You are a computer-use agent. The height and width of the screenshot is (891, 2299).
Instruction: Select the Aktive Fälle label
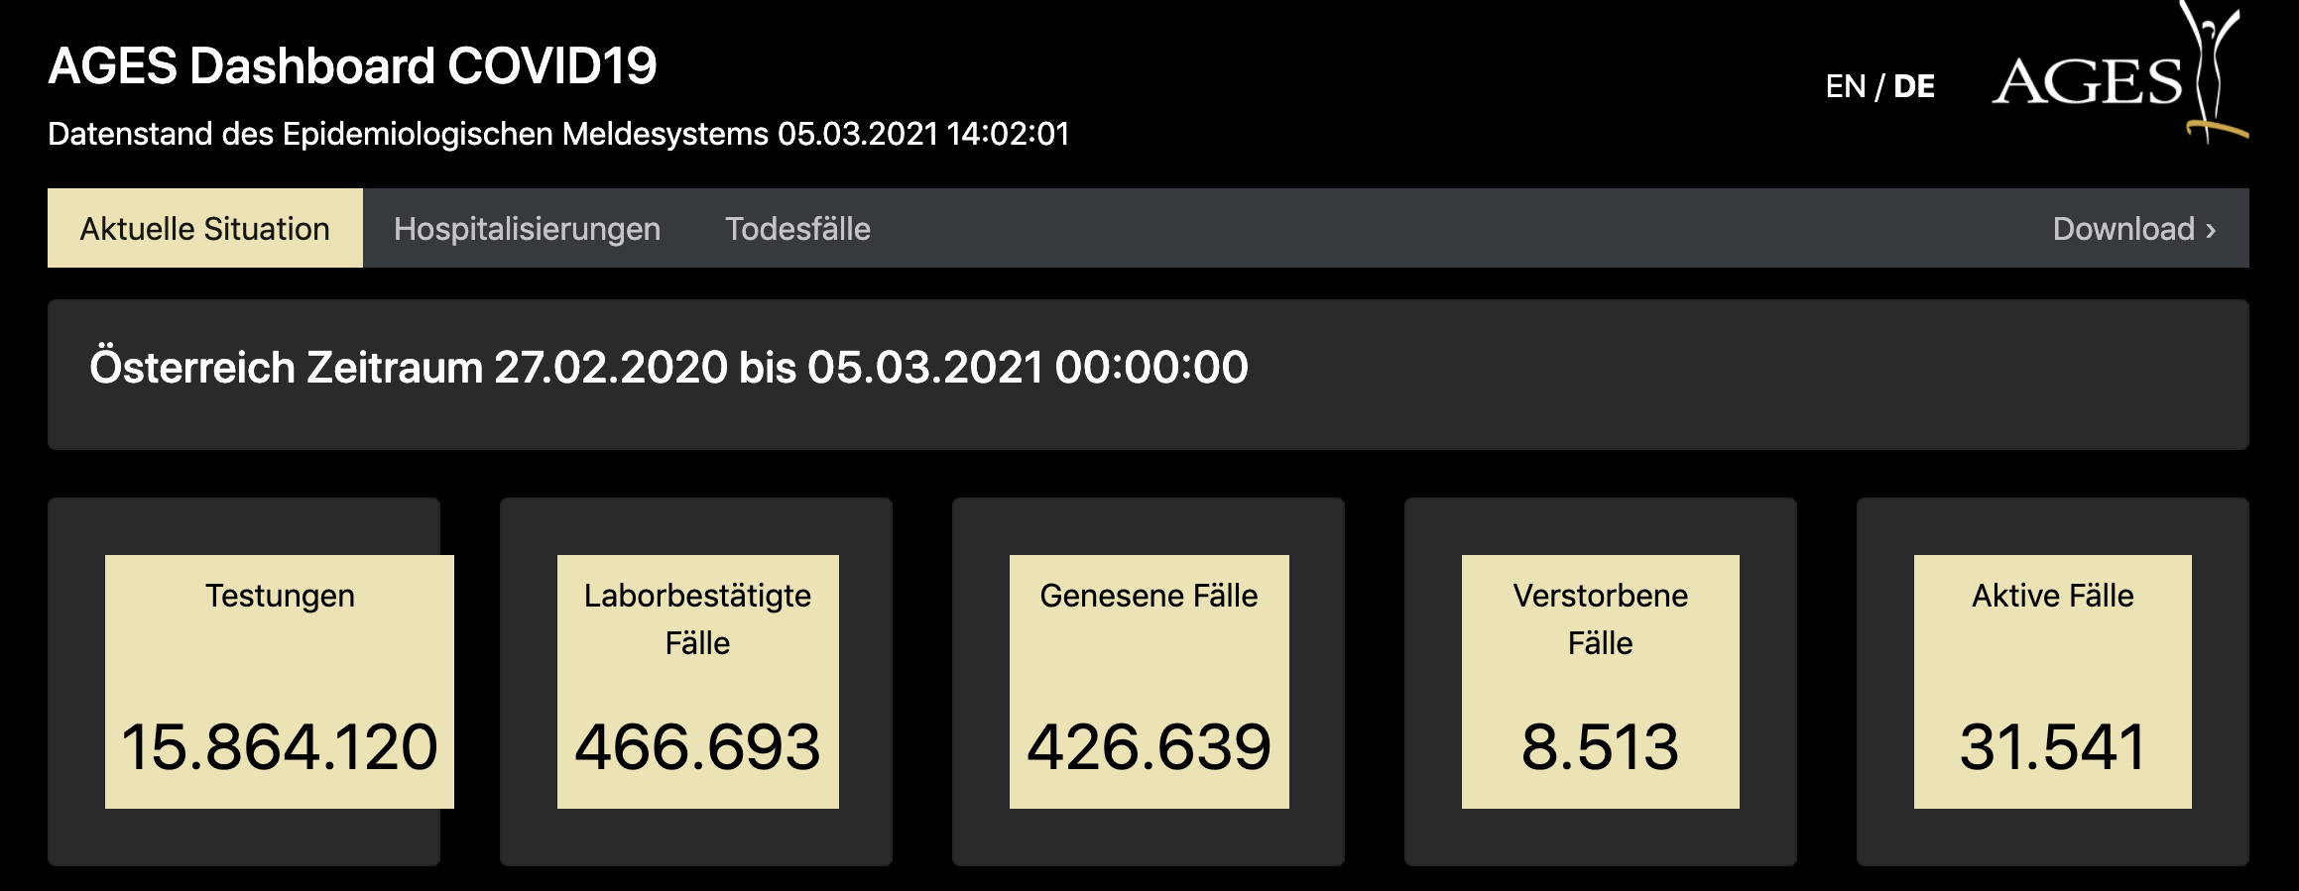pos(2052,596)
